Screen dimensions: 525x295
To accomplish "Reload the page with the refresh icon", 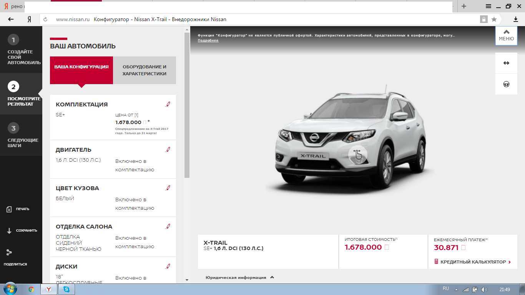I will (45, 19).
